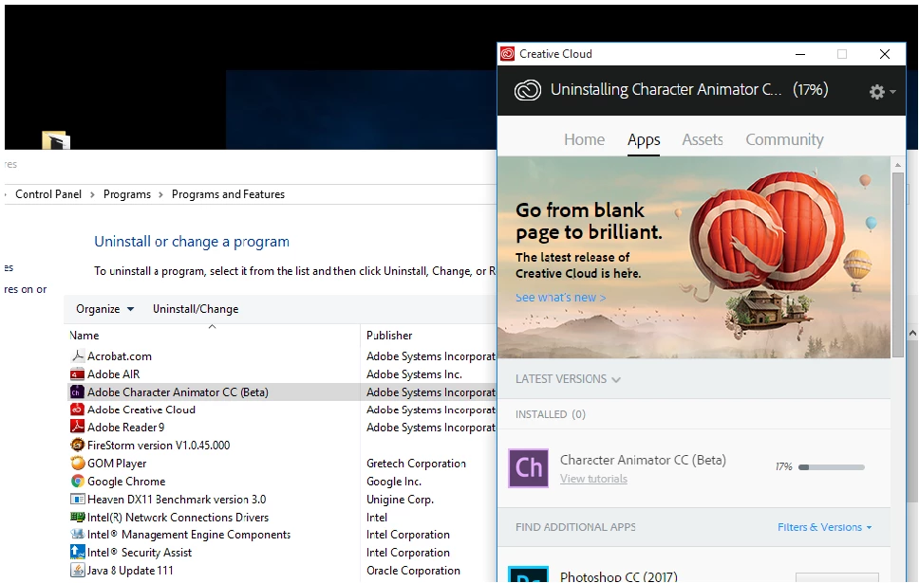919x583 pixels.
Task: Click the Name column sort arrow
Action: [x=212, y=327]
